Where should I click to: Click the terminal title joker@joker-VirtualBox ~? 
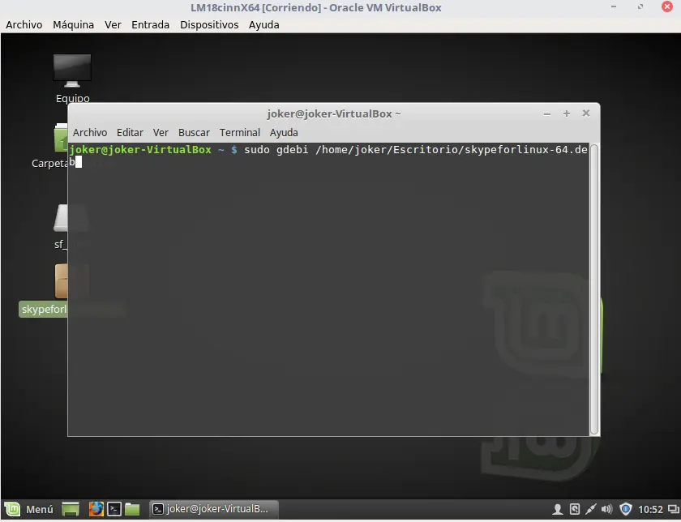click(333, 113)
